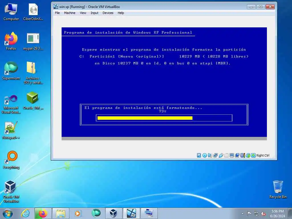Open Windows Explorer from the taskbar
The width and height of the screenshot is (292, 219).
point(60,213)
